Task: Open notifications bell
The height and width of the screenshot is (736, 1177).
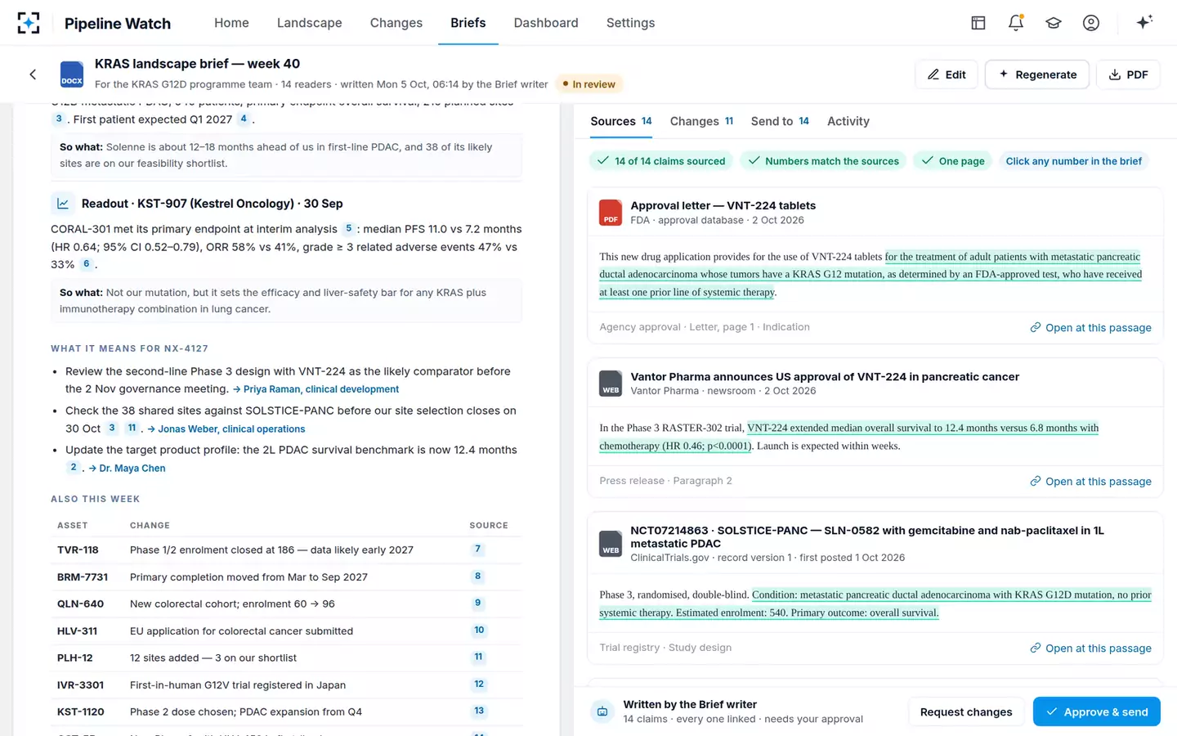Action: coord(1015,23)
